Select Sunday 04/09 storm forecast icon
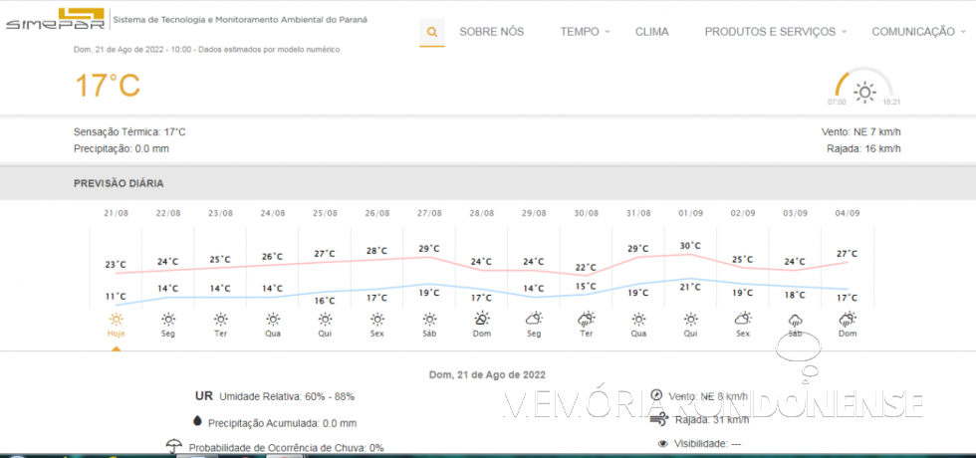 848,320
